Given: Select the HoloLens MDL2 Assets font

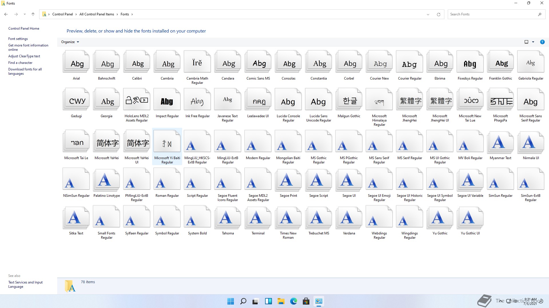Looking at the screenshot, I should pyautogui.click(x=137, y=100).
